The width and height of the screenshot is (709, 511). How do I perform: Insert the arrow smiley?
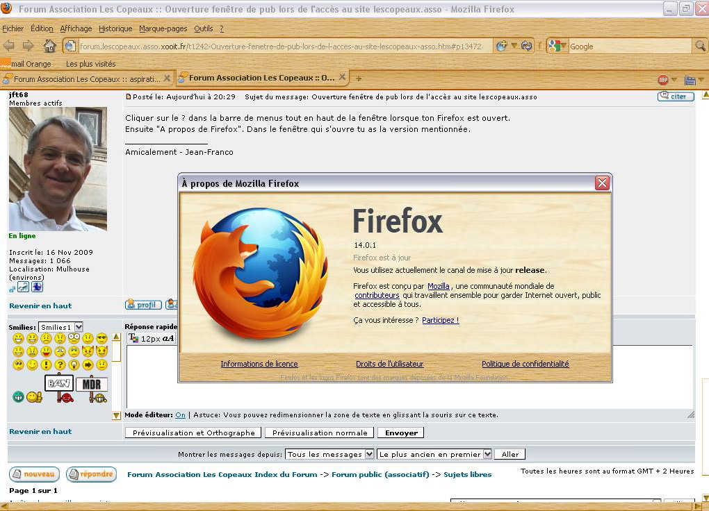pos(88,365)
